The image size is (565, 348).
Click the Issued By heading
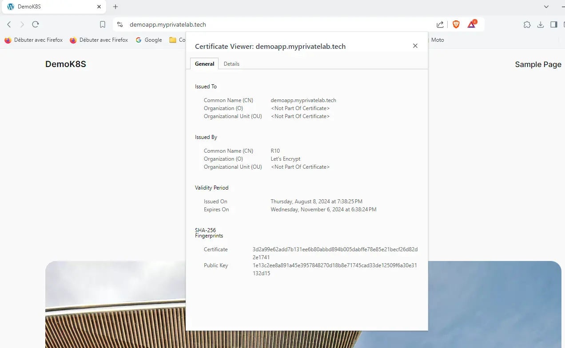point(206,137)
